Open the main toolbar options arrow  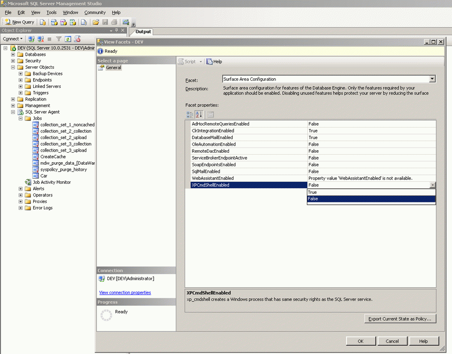pos(134,24)
